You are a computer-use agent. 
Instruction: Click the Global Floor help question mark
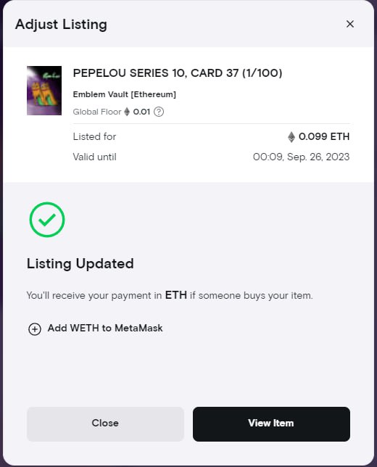(x=159, y=112)
